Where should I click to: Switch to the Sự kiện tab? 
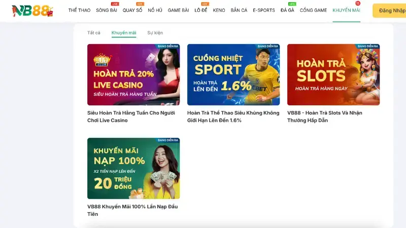[155, 33]
